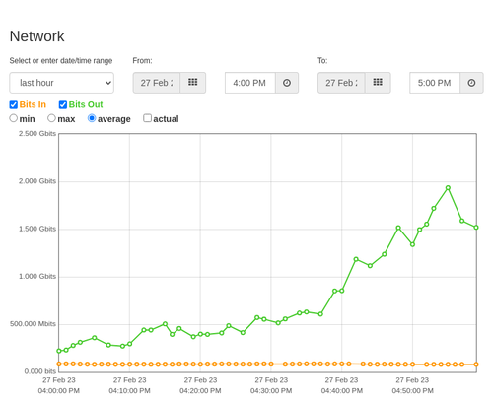
Task: Open the From time clock picker icon
Action: 287,83
